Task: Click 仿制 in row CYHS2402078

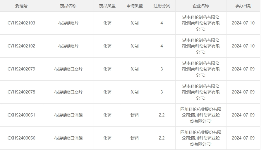Action: (x=135, y=92)
